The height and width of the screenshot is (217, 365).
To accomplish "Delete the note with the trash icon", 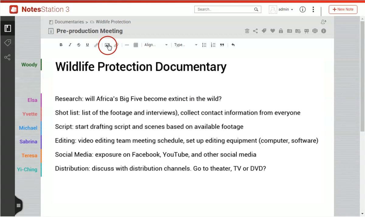I will [x=247, y=31].
